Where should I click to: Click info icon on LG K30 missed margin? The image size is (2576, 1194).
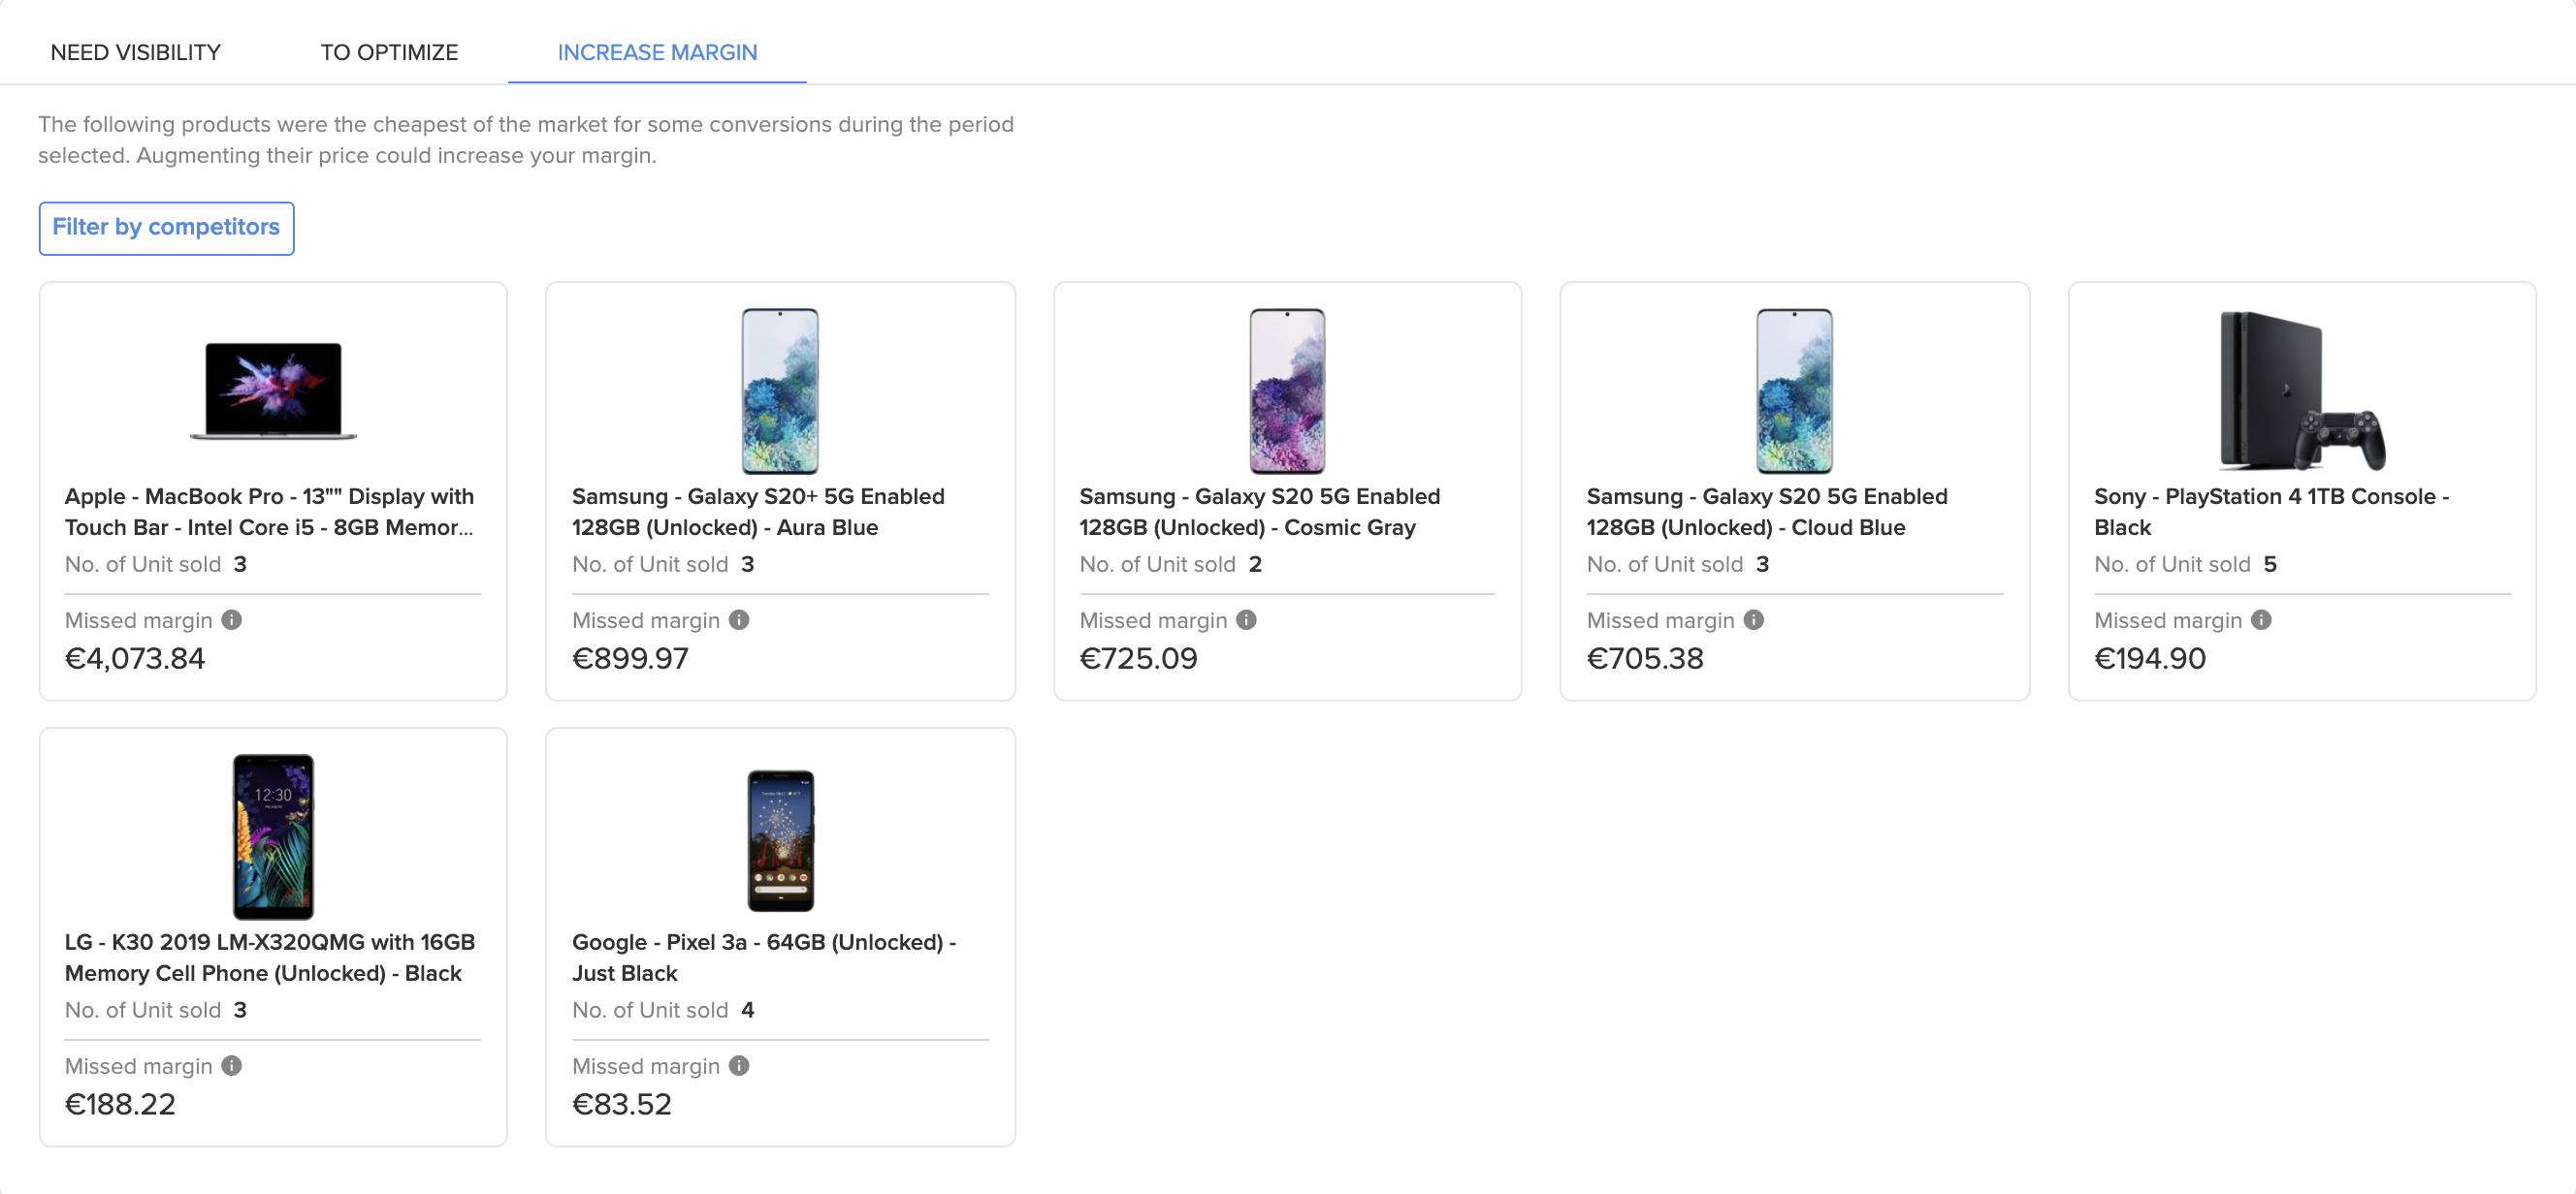[232, 1065]
